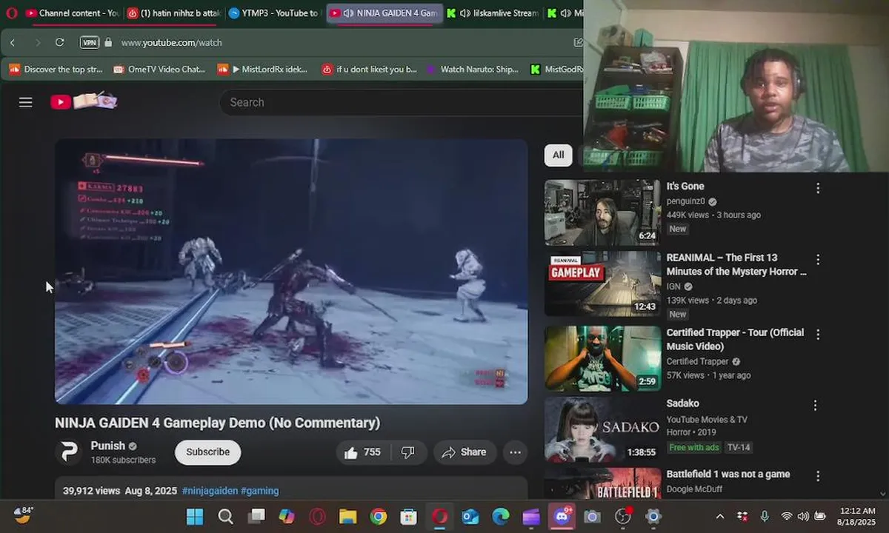This screenshot has width=889, height=533.
Task: Subscribe to the Punish channel
Action: tap(207, 452)
